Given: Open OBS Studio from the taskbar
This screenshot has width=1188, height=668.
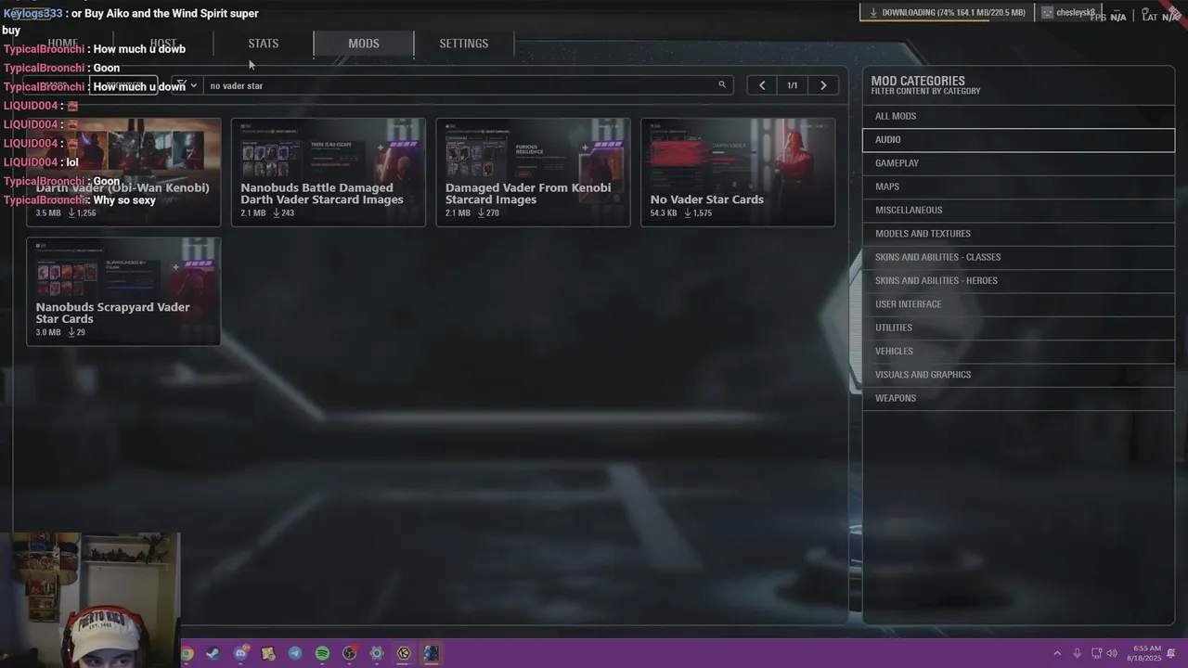Looking at the screenshot, I should tap(350, 653).
